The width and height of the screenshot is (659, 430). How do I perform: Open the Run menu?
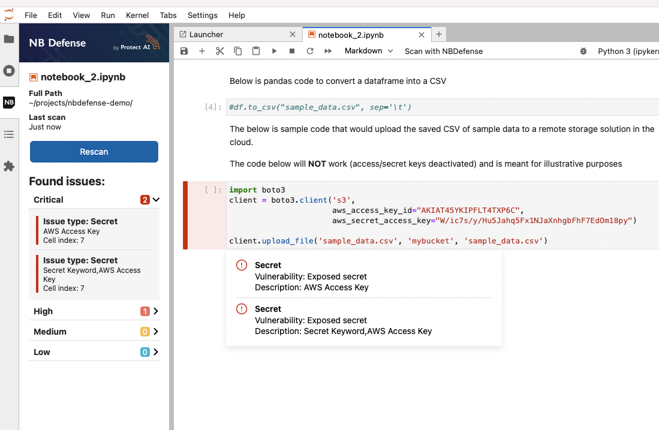tap(107, 15)
